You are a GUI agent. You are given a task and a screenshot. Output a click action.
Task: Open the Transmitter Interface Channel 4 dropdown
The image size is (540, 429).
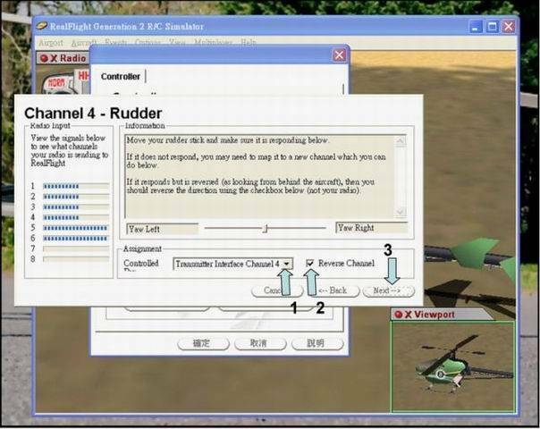click(x=286, y=264)
